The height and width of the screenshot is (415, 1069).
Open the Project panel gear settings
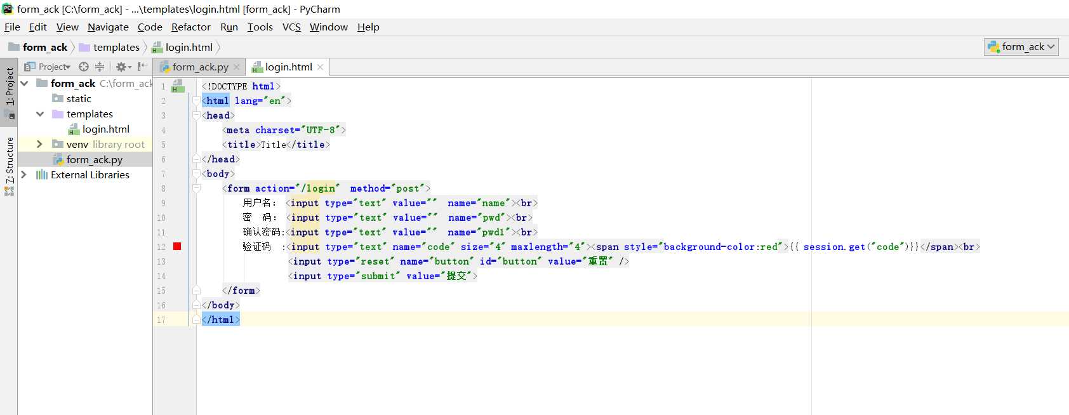[x=123, y=67]
